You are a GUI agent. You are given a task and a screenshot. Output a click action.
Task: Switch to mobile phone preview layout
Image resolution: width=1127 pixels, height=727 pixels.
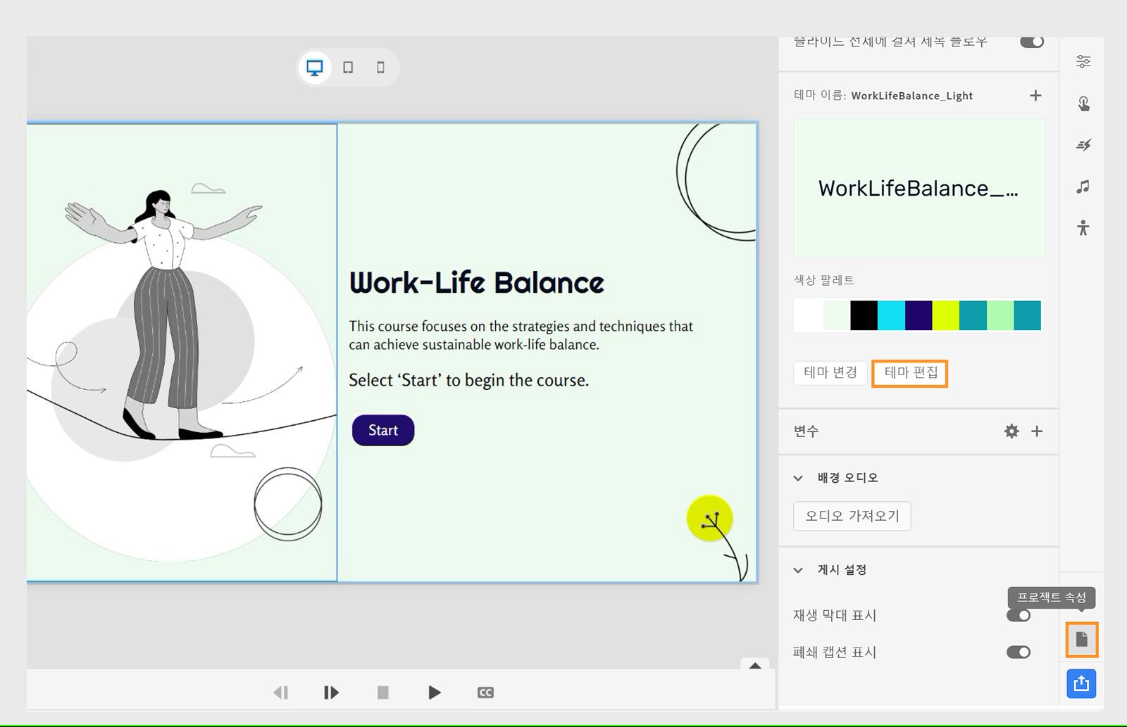pyautogui.click(x=381, y=68)
